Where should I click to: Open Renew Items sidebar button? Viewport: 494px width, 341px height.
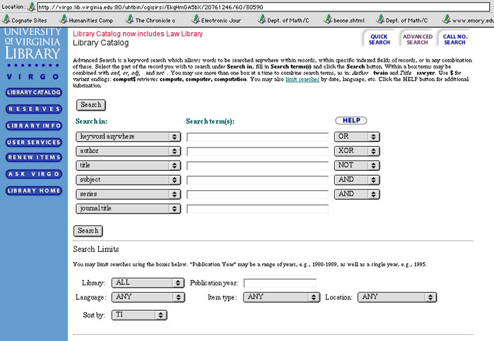(34, 157)
